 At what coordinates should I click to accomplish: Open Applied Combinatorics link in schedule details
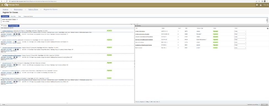(x=7, y=31)
